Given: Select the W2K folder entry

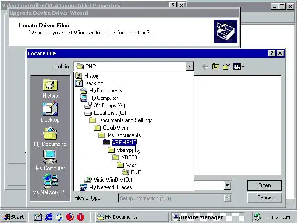Looking at the screenshot, I should point(132,165).
